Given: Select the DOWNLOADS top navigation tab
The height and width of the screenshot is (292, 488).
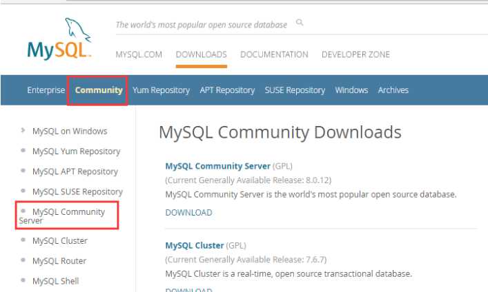Looking at the screenshot, I should (x=202, y=54).
